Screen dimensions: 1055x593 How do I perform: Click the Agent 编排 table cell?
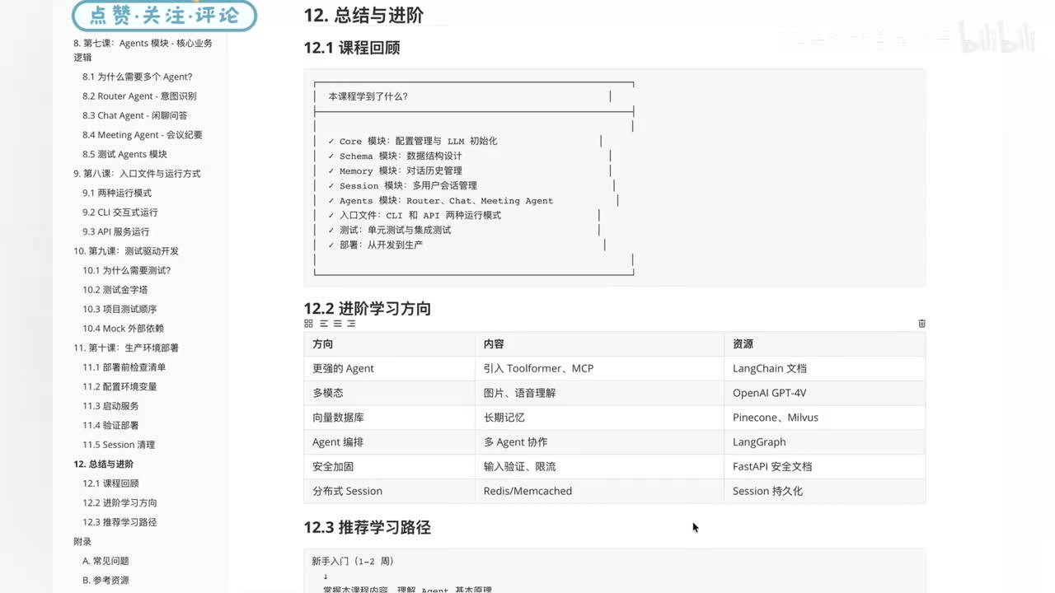[389, 441]
